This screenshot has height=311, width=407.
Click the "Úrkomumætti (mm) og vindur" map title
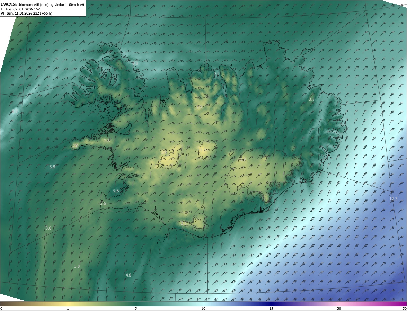tap(42, 4)
